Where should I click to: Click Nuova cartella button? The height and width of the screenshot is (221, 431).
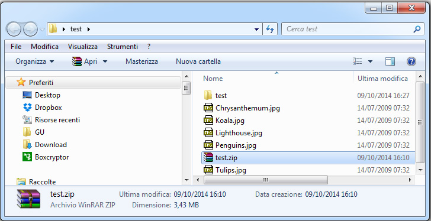[x=198, y=61]
